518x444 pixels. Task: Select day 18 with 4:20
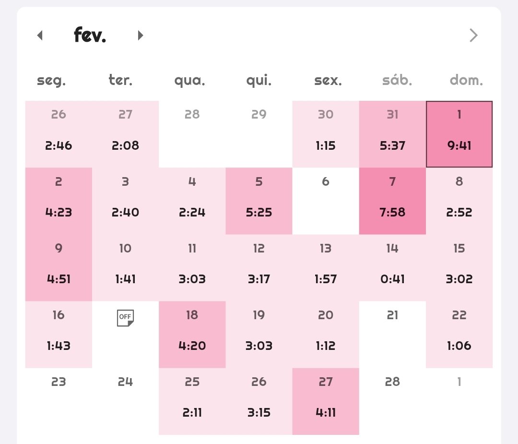192,335
